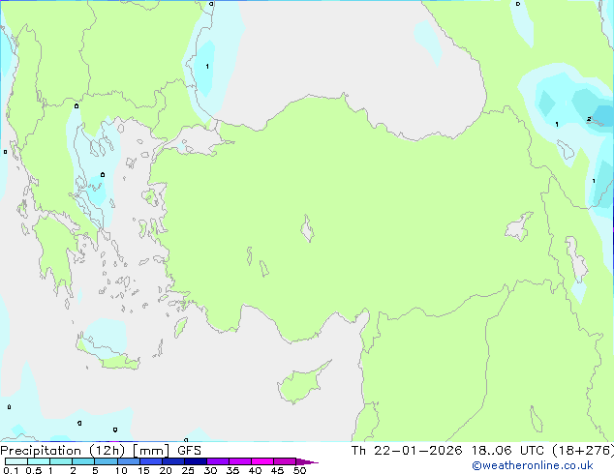Image resolution: width=614 pixels, height=474 pixels.
Task: Click the 10 to 15 mm legend swatch
Action: (128, 461)
